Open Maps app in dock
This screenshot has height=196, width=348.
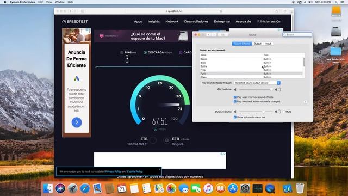pyautogui.click(x=159, y=189)
